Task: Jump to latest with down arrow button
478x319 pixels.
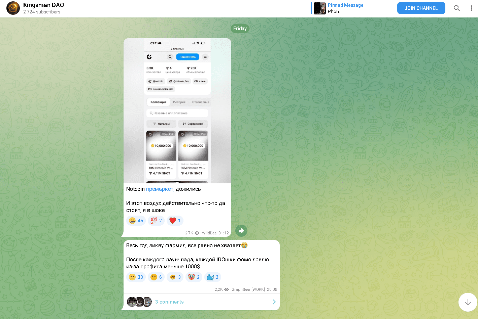Action: click(x=468, y=302)
